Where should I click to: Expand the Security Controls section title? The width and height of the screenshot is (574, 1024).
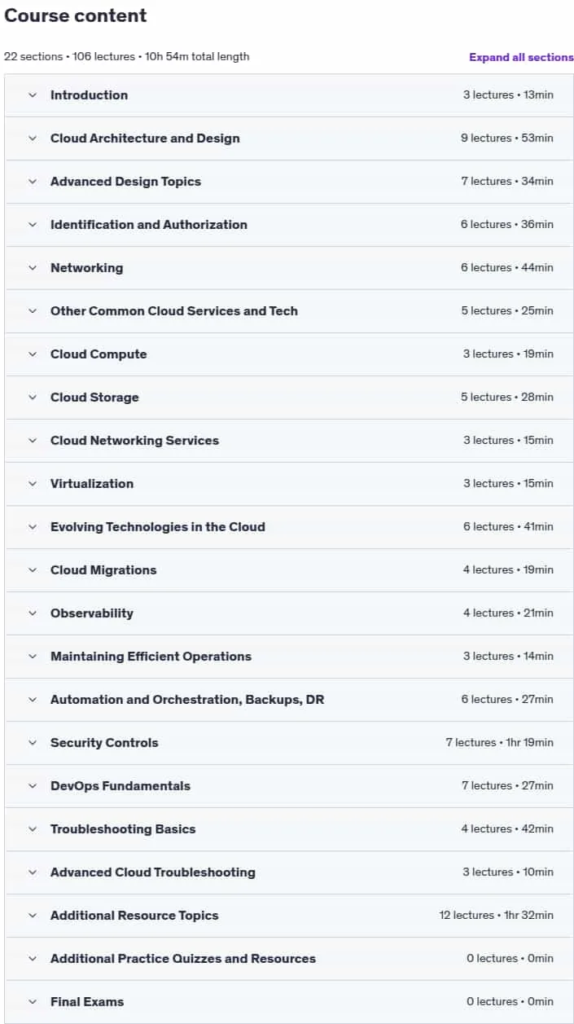(x=104, y=743)
